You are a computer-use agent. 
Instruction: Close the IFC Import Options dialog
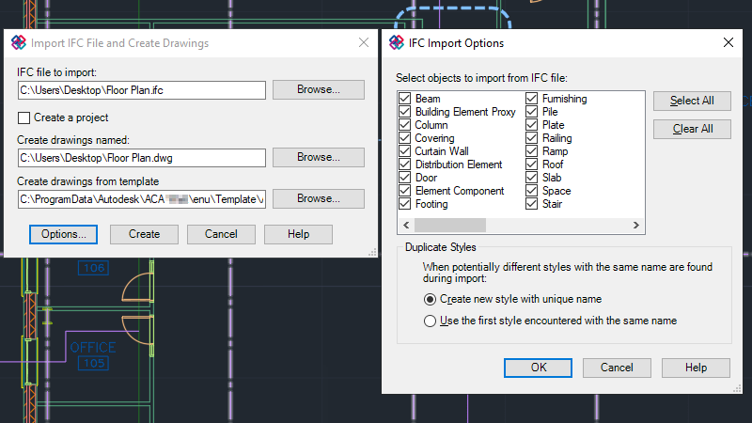tap(728, 42)
